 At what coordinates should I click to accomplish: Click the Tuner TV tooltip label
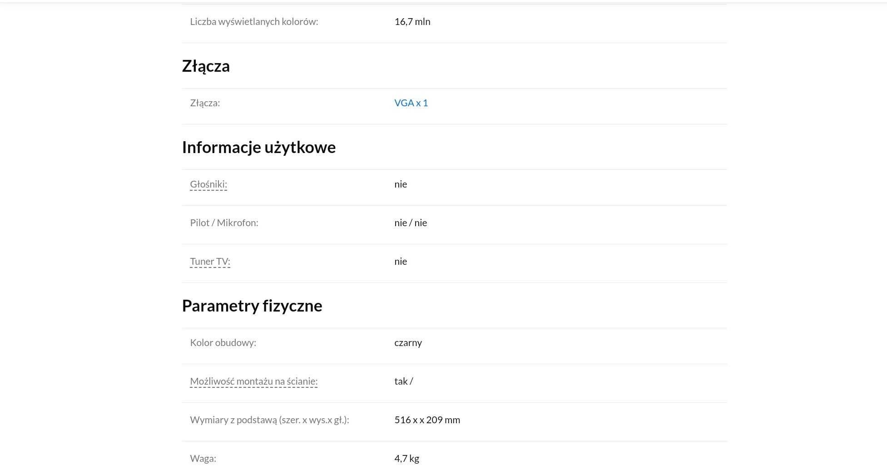210,262
